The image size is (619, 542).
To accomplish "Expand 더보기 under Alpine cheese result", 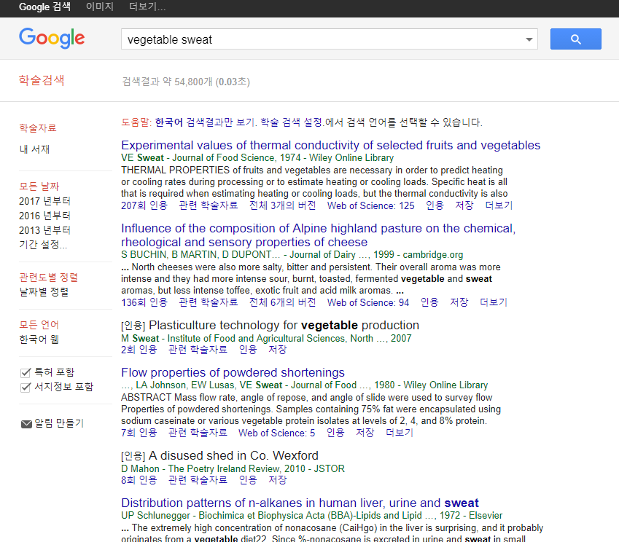I will (493, 302).
